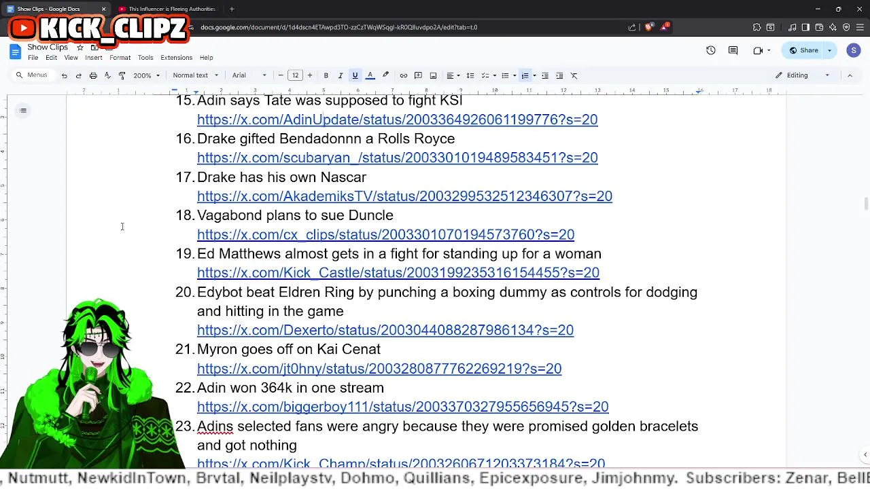Open the scubaryan_ status link
This screenshot has height=489, width=870.
click(398, 158)
